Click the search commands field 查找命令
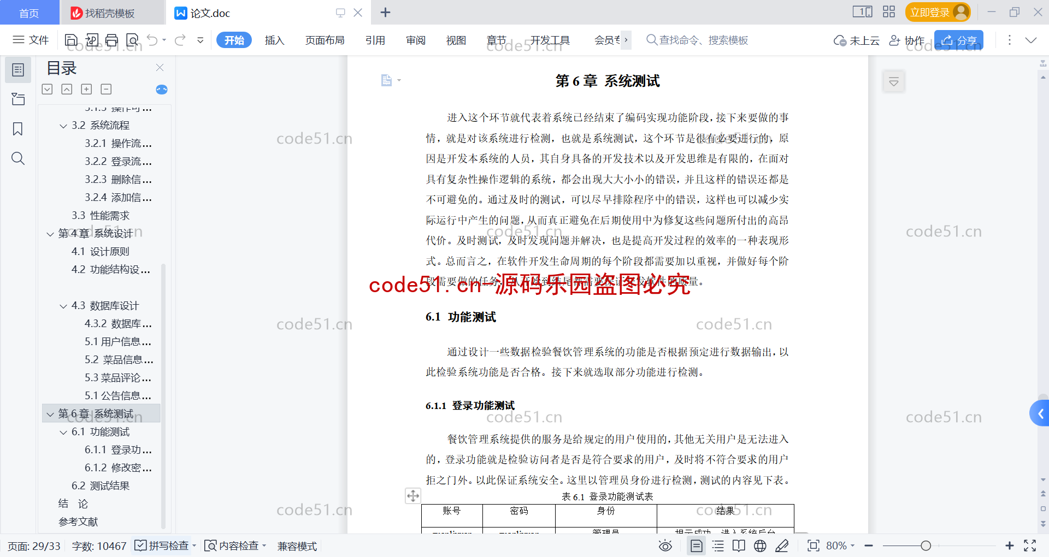The image size is (1049, 557). click(698, 40)
